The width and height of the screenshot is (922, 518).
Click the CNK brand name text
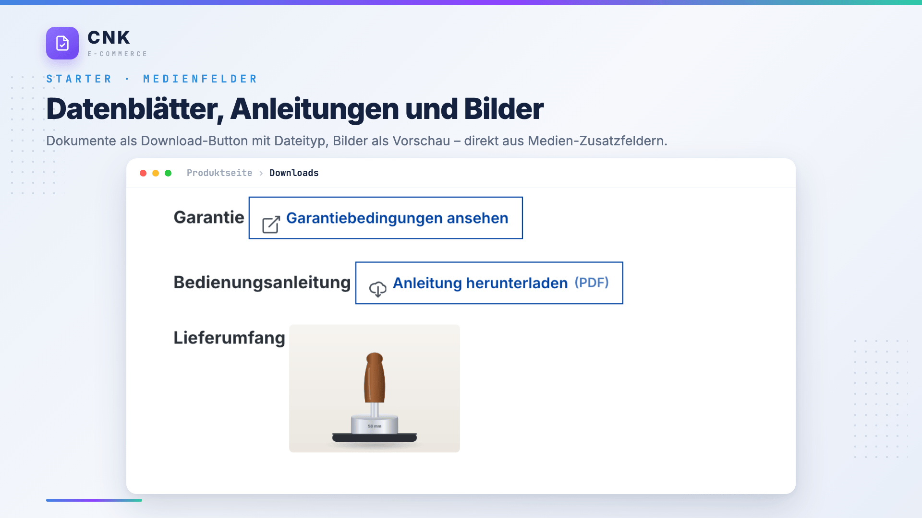[109, 37]
